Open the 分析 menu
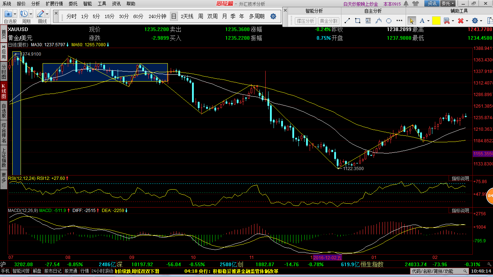Viewport: 493px width, 277px height. (35, 4)
